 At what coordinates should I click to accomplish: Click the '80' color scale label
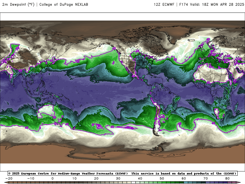pos(228,178)
